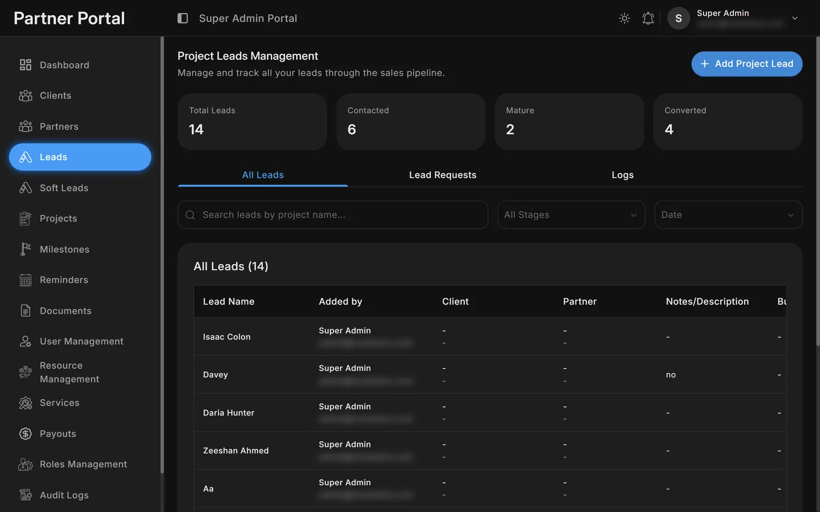Select the Daria Hunter lead
820x512 pixels.
click(x=229, y=413)
